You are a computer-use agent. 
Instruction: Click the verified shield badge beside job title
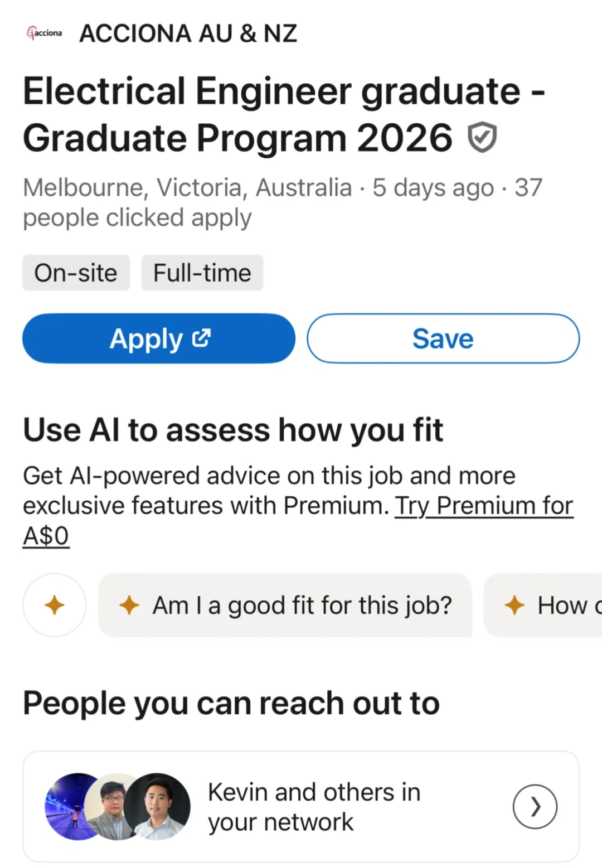click(x=482, y=138)
